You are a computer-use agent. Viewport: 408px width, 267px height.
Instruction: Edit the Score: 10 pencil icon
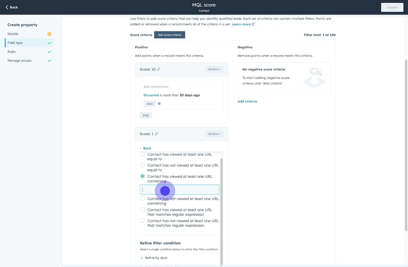159,69
